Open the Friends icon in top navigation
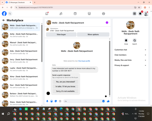This screenshot has width=152, height=121. point(61,14)
